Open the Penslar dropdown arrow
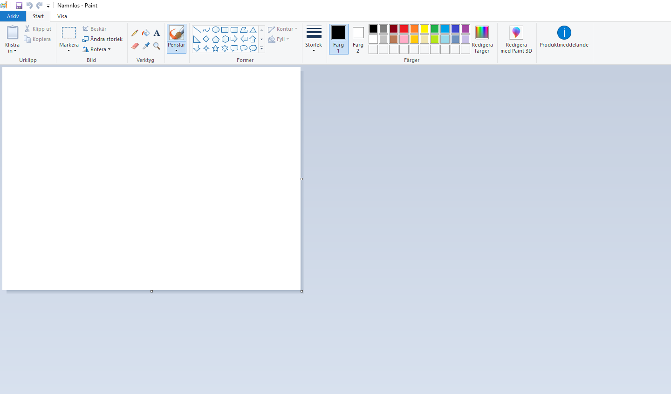The width and height of the screenshot is (671, 394). pyautogui.click(x=176, y=50)
